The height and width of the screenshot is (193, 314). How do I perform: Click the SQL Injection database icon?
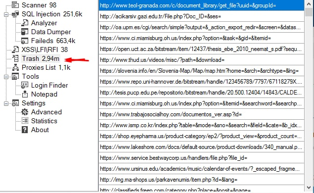tap(15, 14)
